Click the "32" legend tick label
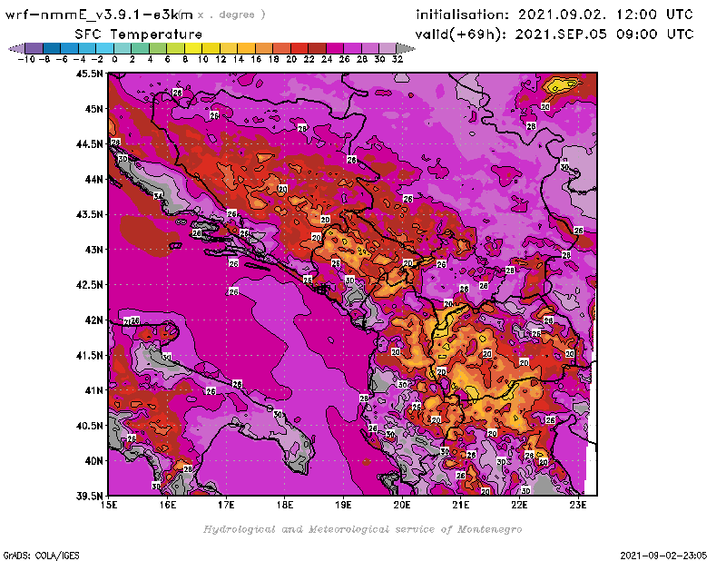 click(397, 60)
